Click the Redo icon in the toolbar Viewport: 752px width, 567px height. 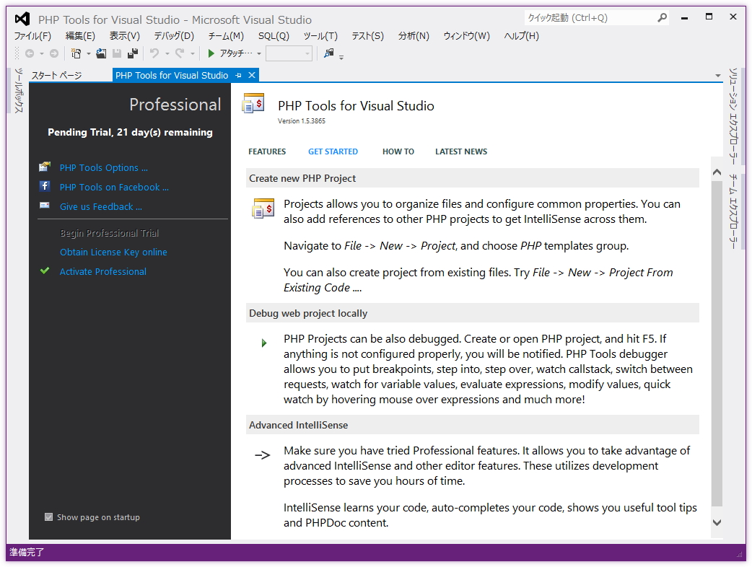click(180, 54)
